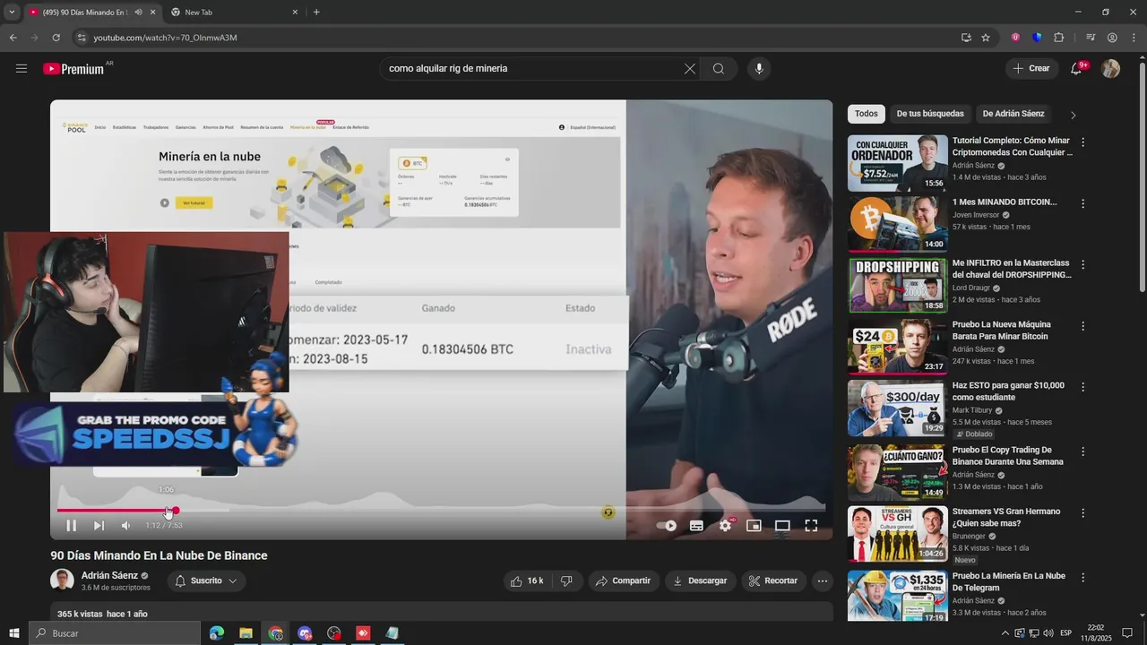Screen dimensions: 1147x645
Task: Open Chrome extensions puzzle icon
Action: 1058,38
